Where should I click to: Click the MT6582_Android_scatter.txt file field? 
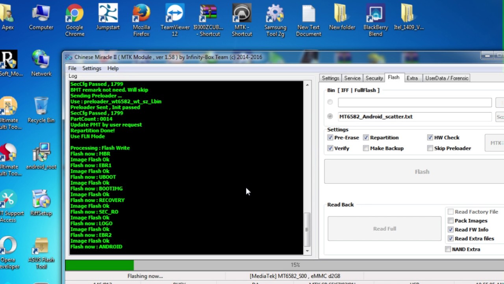pos(415,117)
